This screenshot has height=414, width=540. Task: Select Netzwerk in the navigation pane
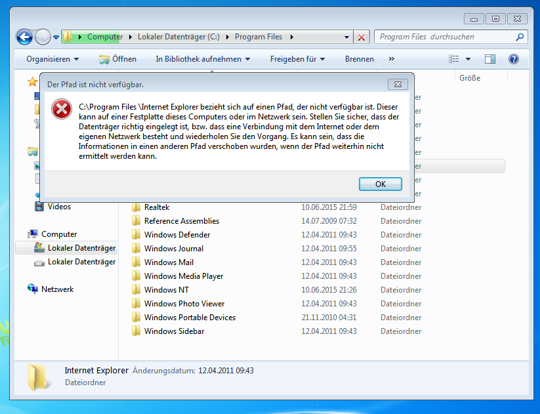point(57,289)
